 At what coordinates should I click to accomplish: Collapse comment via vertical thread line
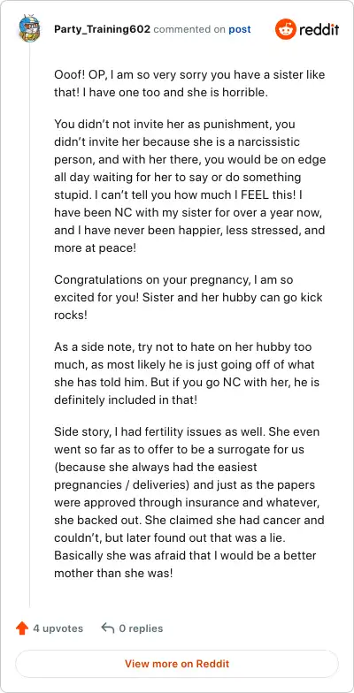pyautogui.click(x=30, y=325)
